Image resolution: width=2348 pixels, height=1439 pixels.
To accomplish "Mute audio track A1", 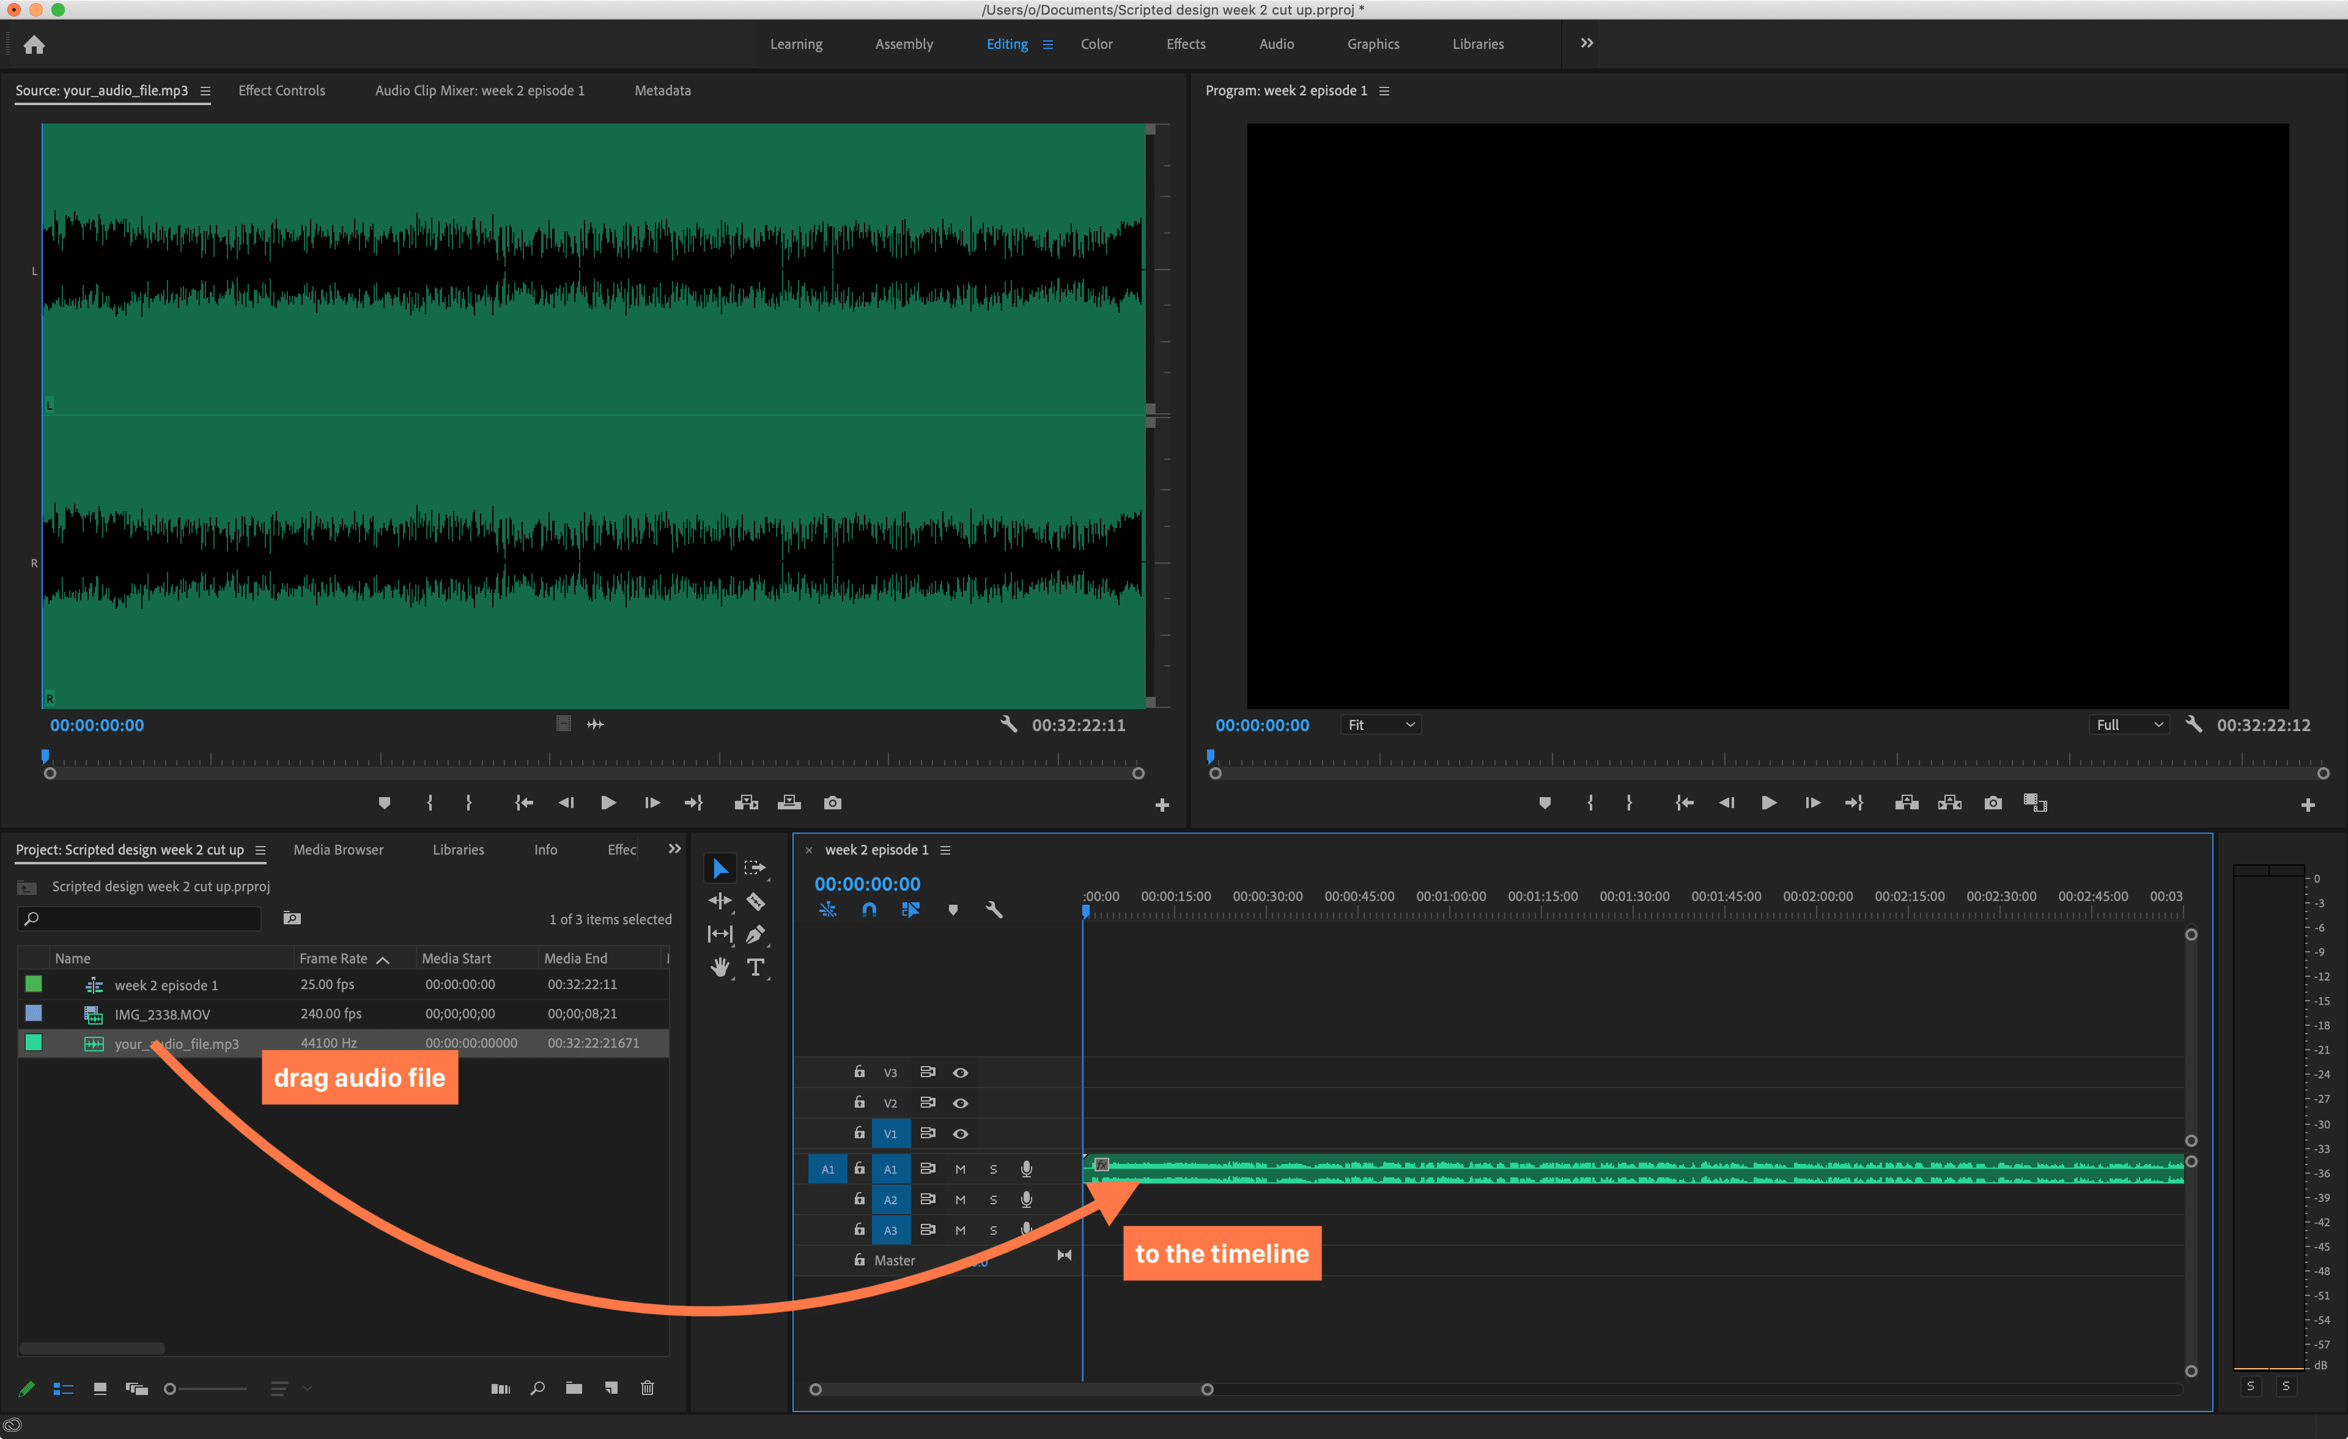I will click(x=961, y=1169).
